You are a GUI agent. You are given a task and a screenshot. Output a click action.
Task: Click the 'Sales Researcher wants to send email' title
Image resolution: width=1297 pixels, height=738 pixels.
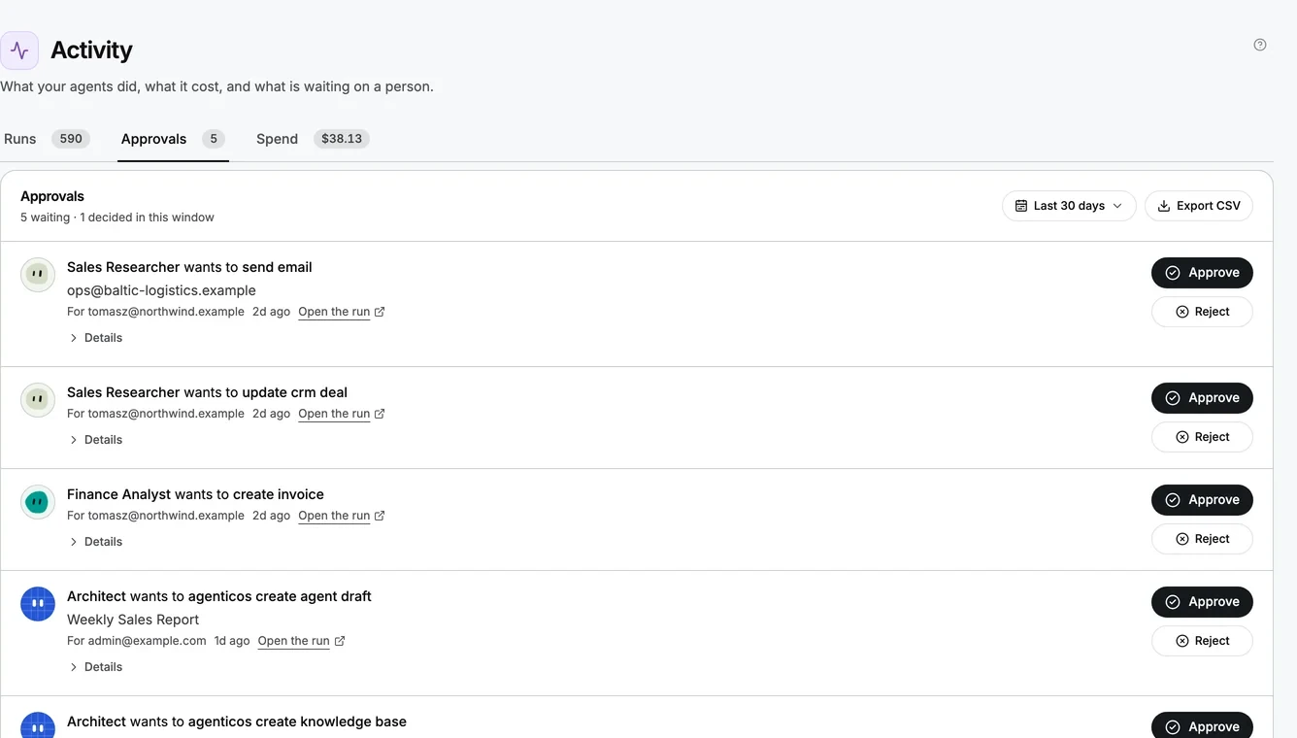pos(189,267)
